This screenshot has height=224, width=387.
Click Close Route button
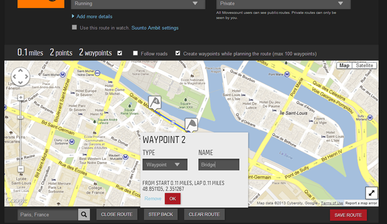pos(117,214)
